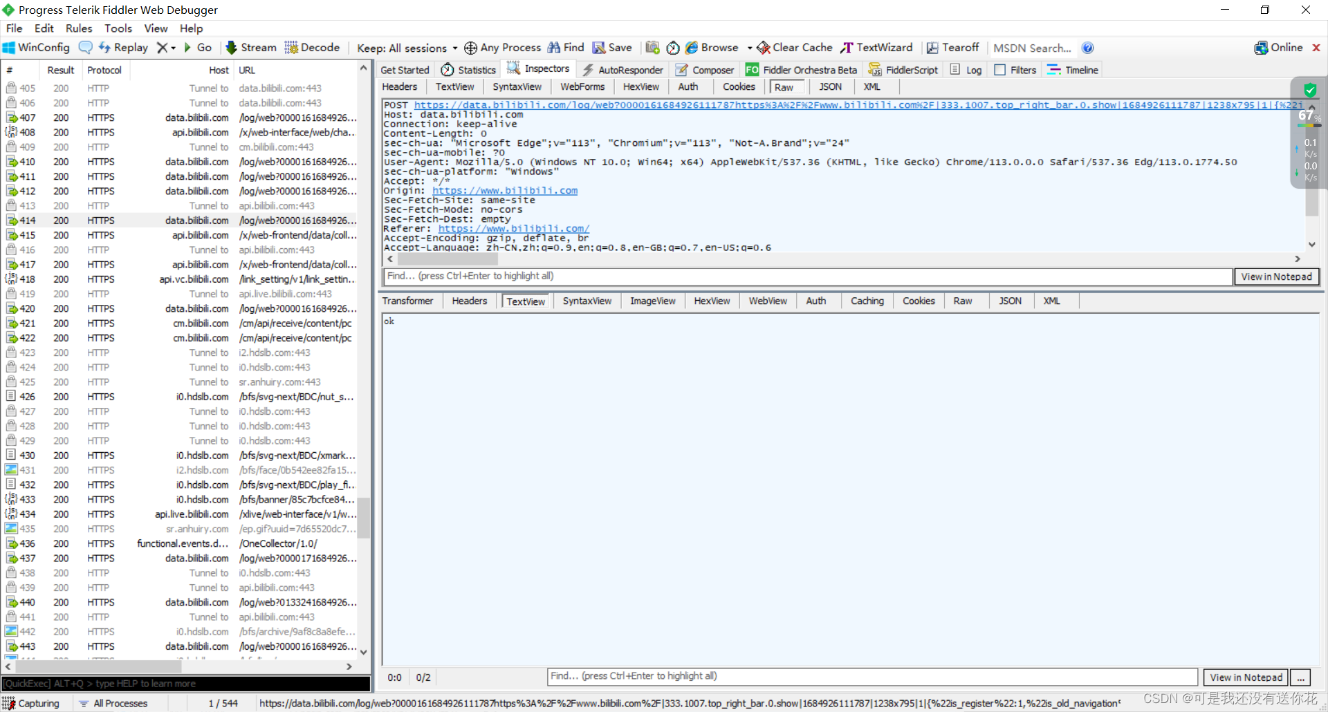Click the Find toolbar icon
1328x712 pixels.
click(565, 47)
